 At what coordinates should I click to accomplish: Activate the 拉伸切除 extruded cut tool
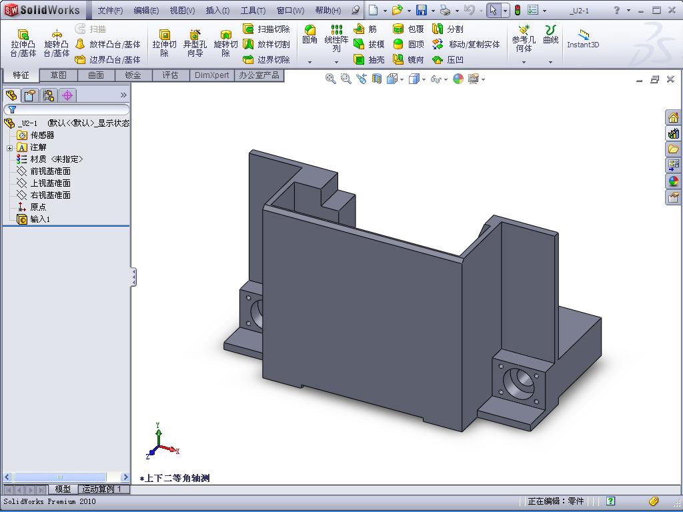(164, 43)
